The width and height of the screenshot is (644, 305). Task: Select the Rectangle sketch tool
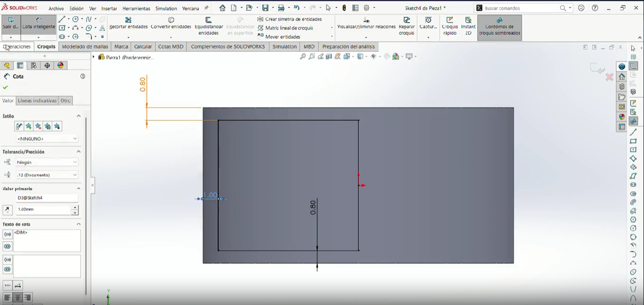point(61,28)
